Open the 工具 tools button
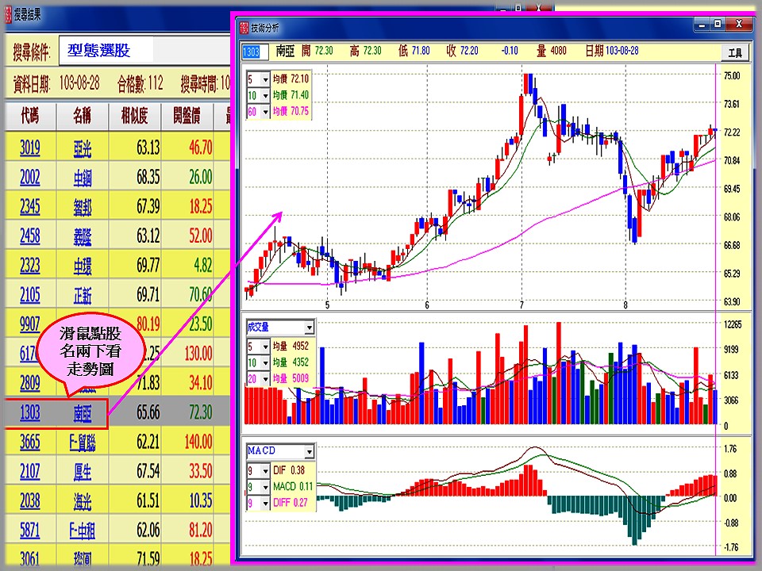 [x=734, y=52]
